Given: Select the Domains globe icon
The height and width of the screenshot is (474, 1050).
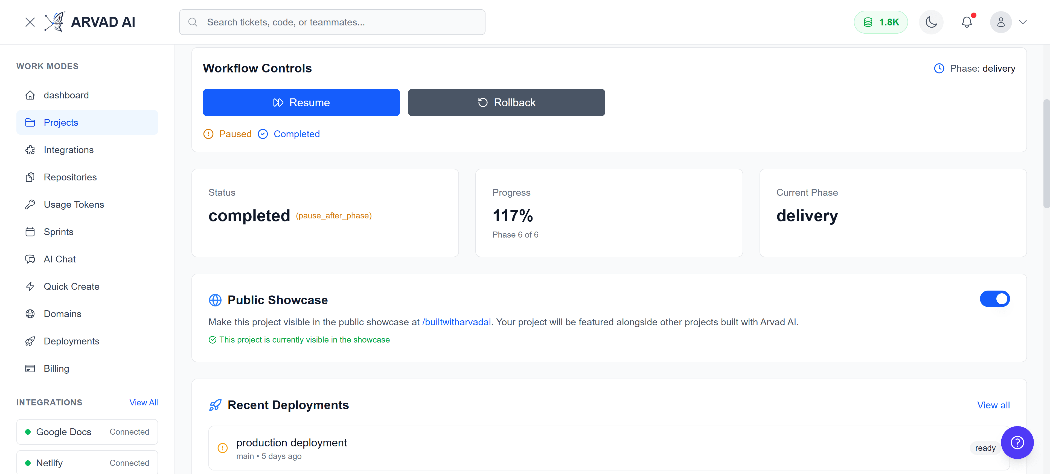Looking at the screenshot, I should [x=31, y=314].
